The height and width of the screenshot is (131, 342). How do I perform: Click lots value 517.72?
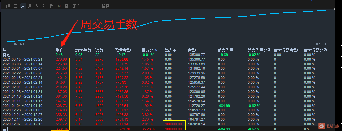61,124
